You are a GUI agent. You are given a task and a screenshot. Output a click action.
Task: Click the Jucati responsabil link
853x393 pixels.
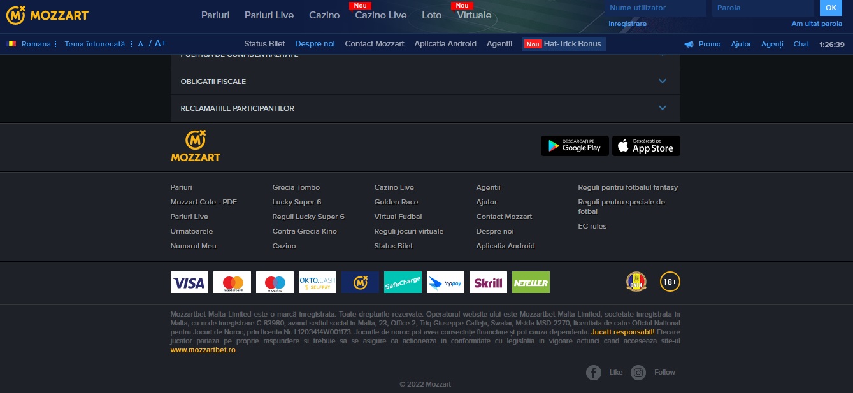622,332
